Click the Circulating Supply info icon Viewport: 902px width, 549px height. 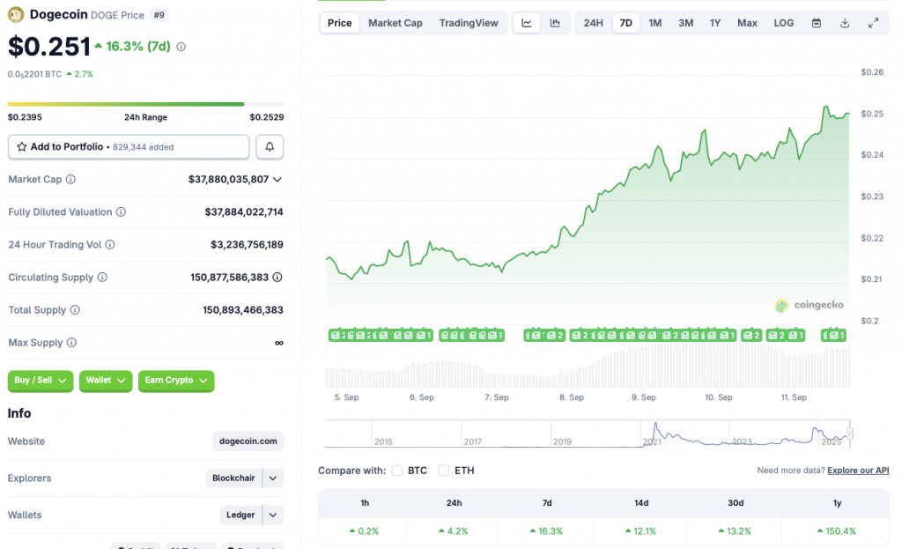click(x=102, y=278)
